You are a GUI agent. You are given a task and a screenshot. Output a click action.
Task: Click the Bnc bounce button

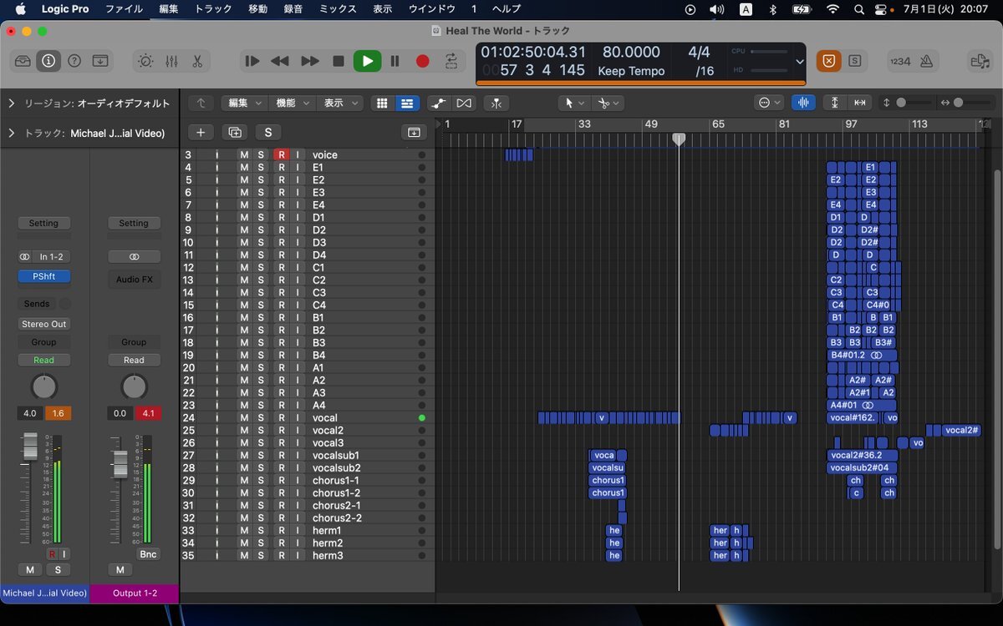148,554
